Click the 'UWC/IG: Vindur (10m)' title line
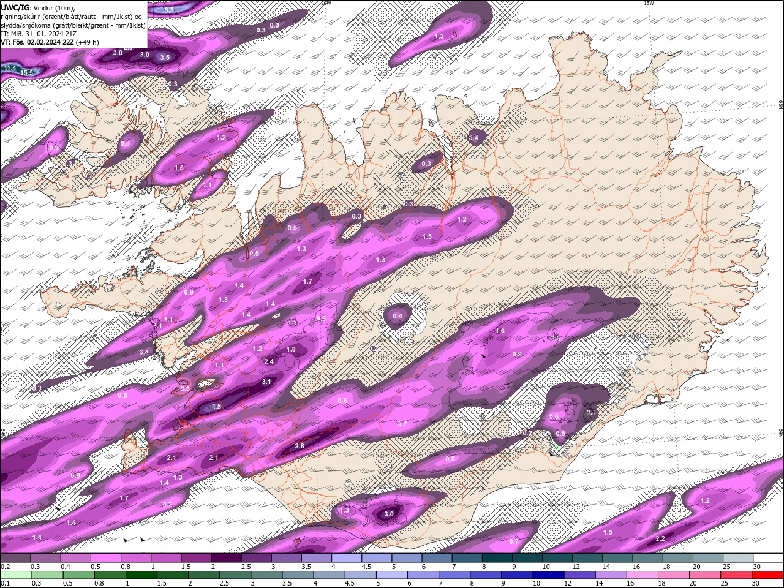Viewport: 784px width, 588px height. (38, 7)
